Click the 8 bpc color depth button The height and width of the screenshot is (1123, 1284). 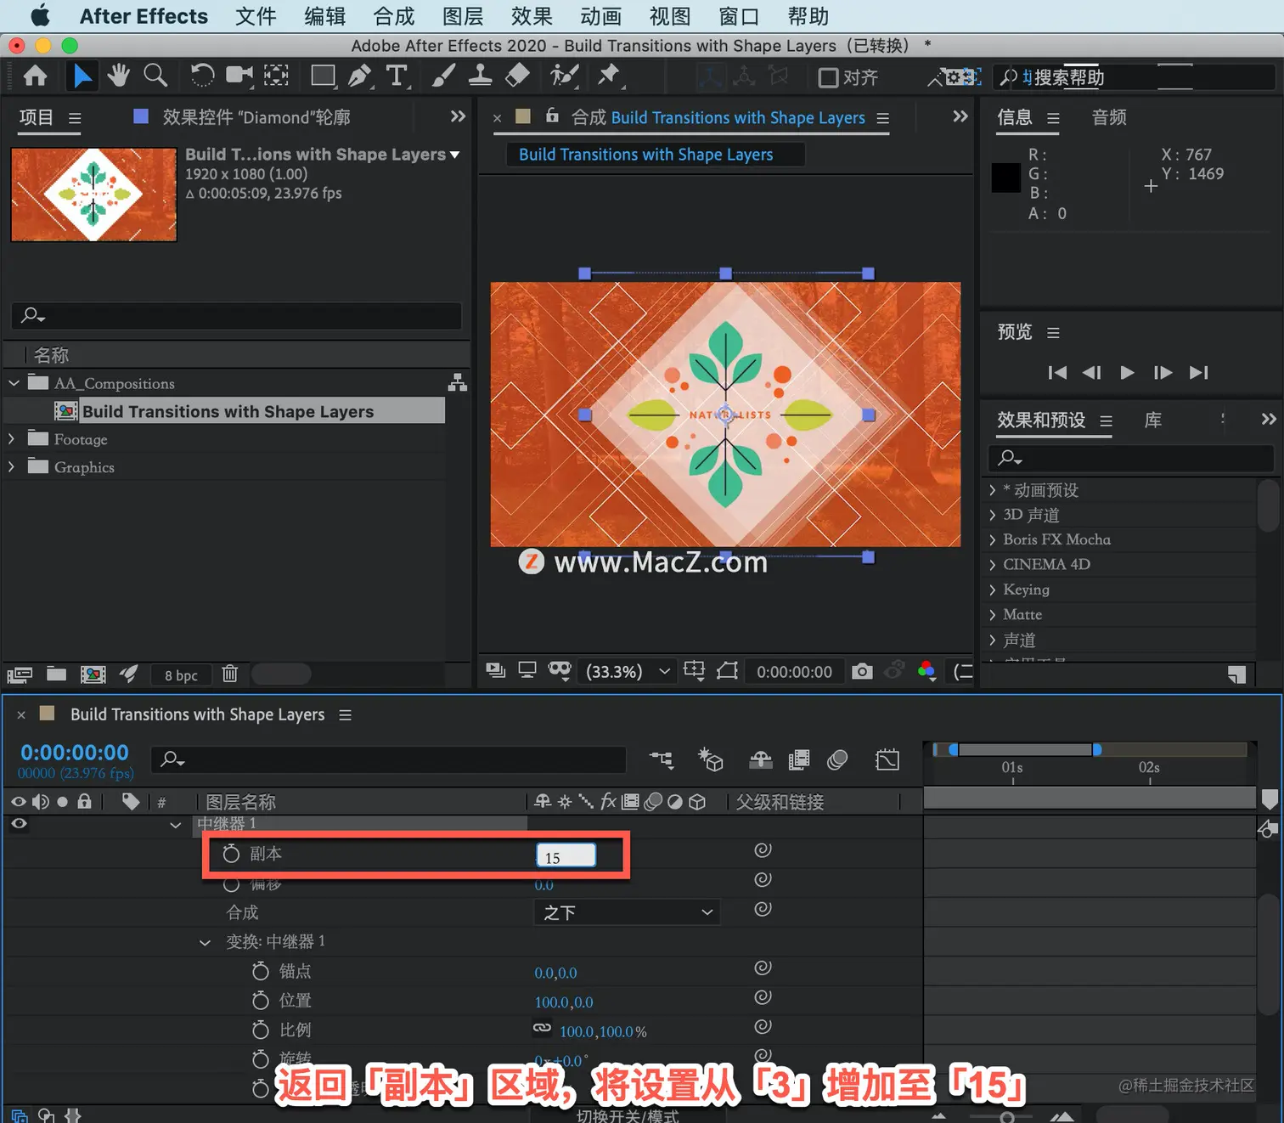(181, 675)
